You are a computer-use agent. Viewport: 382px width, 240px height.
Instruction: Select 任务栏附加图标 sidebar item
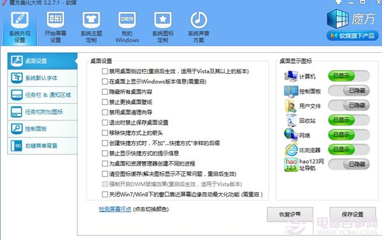coord(43,112)
